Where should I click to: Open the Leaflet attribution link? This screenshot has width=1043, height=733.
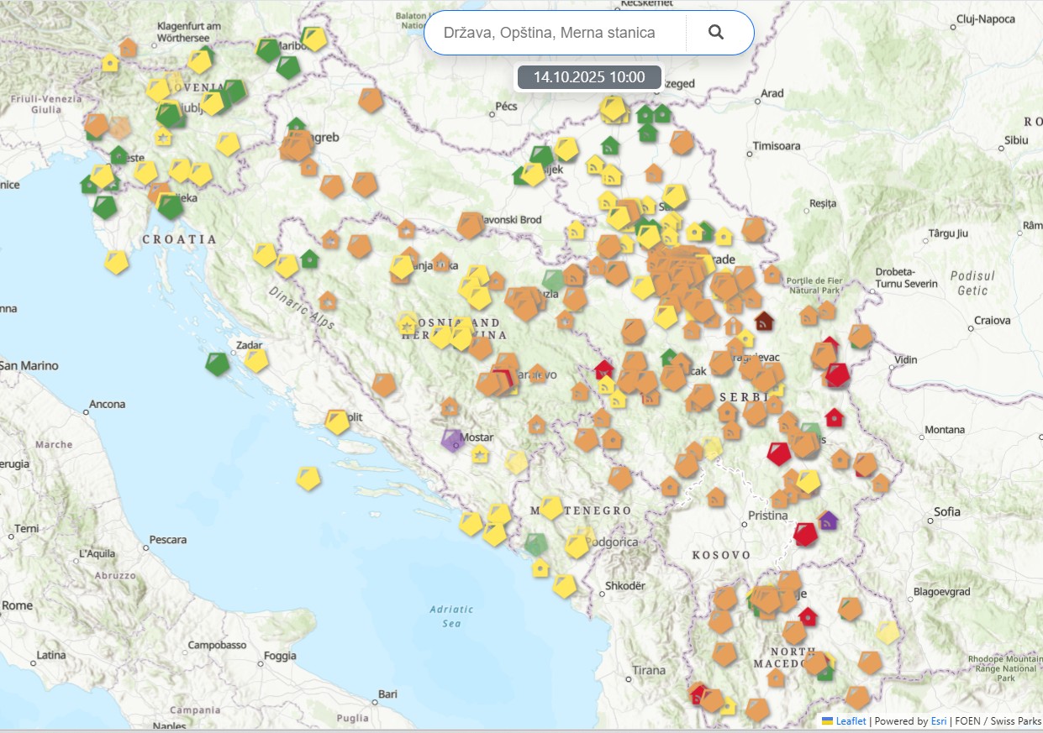(x=850, y=720)
